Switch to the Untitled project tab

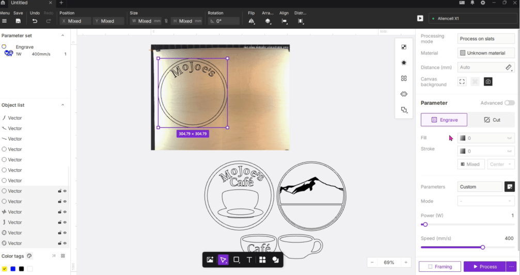pos(20,3)
